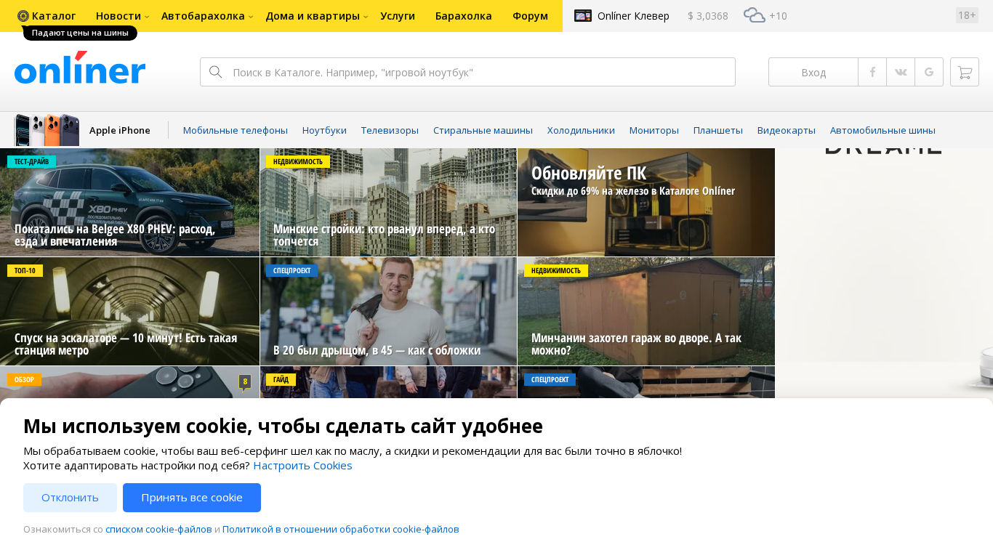The width and height of the screenshot is (993, 558).
Task: Sign in with Facebook icon
Action: tap(872, 72)
